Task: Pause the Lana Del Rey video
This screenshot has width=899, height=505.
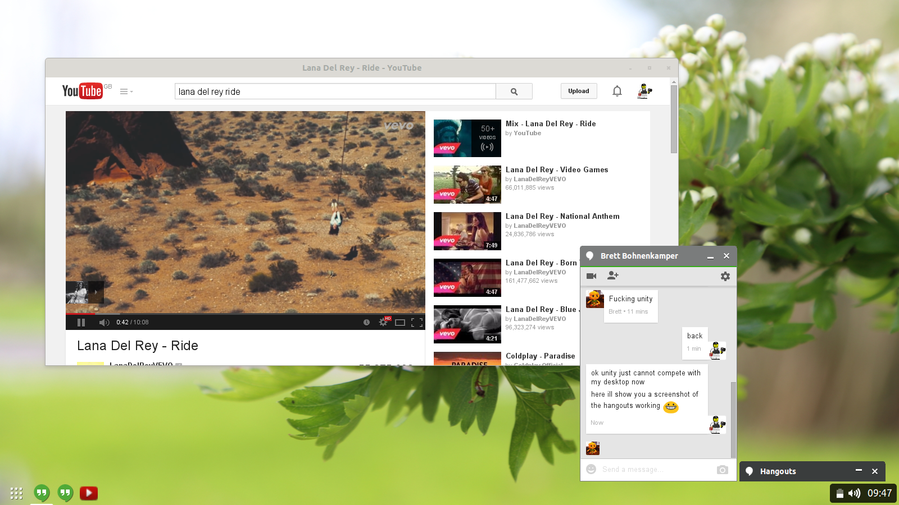Action: [81, 322]
